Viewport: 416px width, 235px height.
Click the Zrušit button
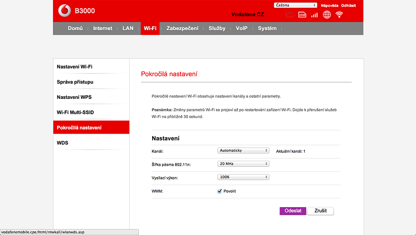coord(321,211)
